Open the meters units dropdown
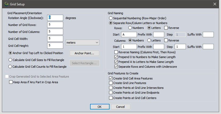221x114 pixels. tap(83, 43)
